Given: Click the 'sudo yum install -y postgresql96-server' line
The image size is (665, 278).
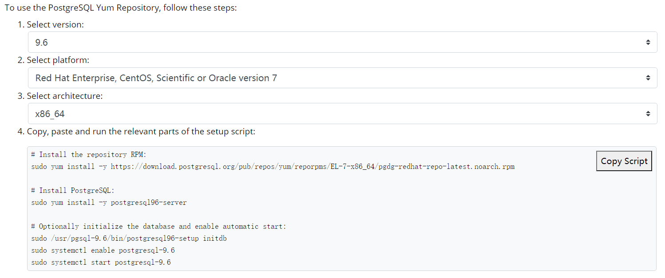Looking at the screenshot, I should point(109,202).
